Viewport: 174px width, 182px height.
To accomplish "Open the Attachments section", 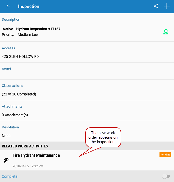I will click(12, 106).
